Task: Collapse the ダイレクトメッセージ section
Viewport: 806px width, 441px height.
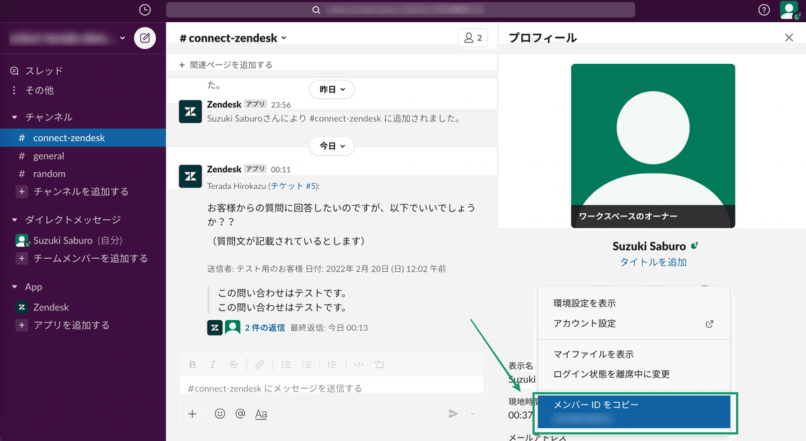Action: click(15, 220)
